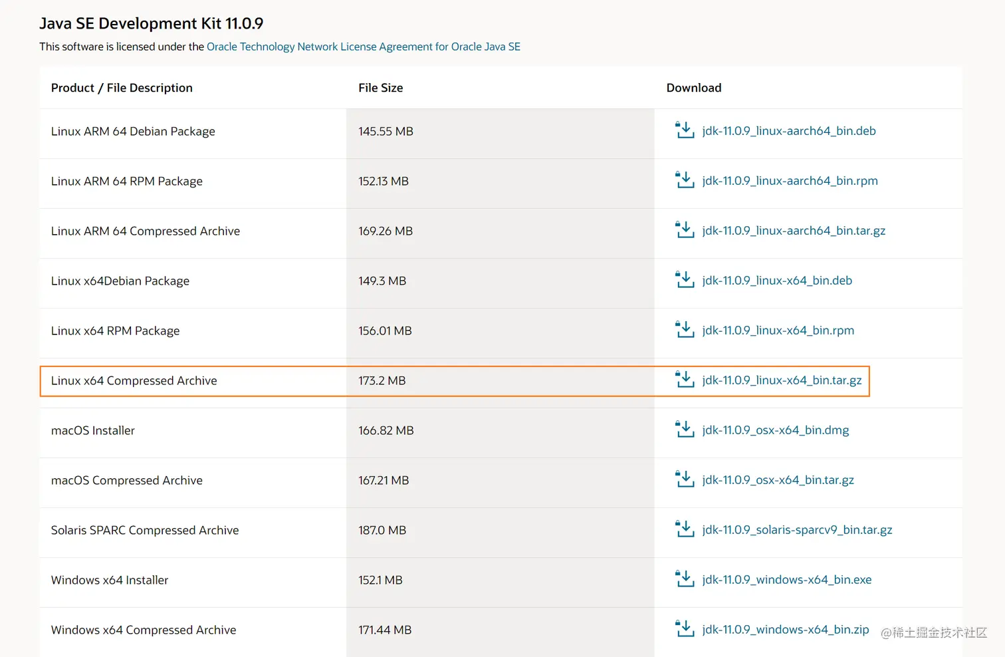Screen dimensions: 1005x657
Task: Select the Linux x64 Compressed Archive row description
Action: (134, 380)
